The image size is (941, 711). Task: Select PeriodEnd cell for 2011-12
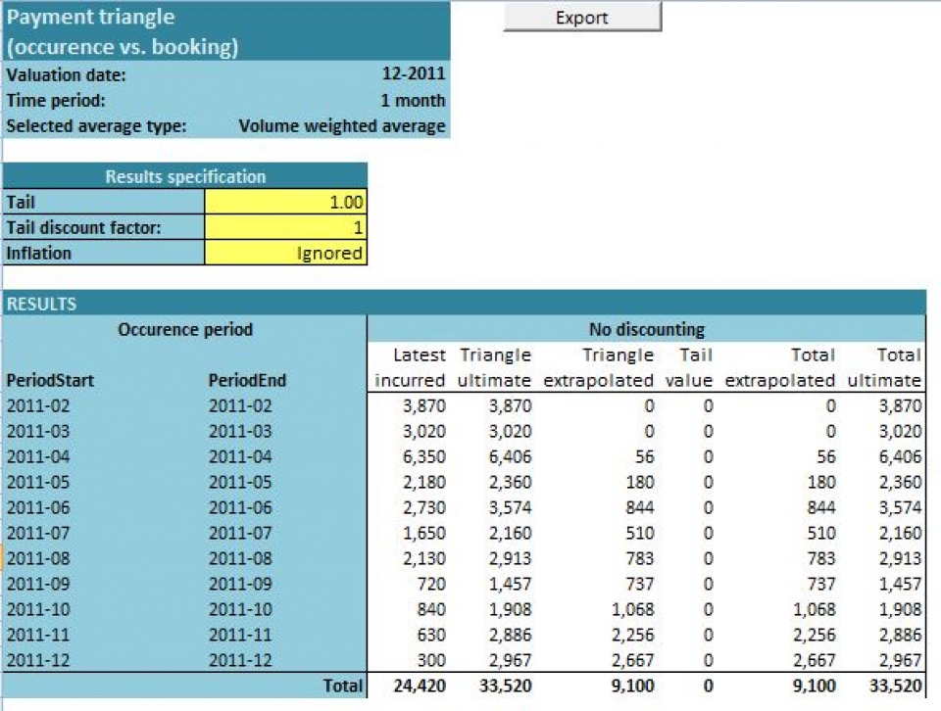click(240, 660)
